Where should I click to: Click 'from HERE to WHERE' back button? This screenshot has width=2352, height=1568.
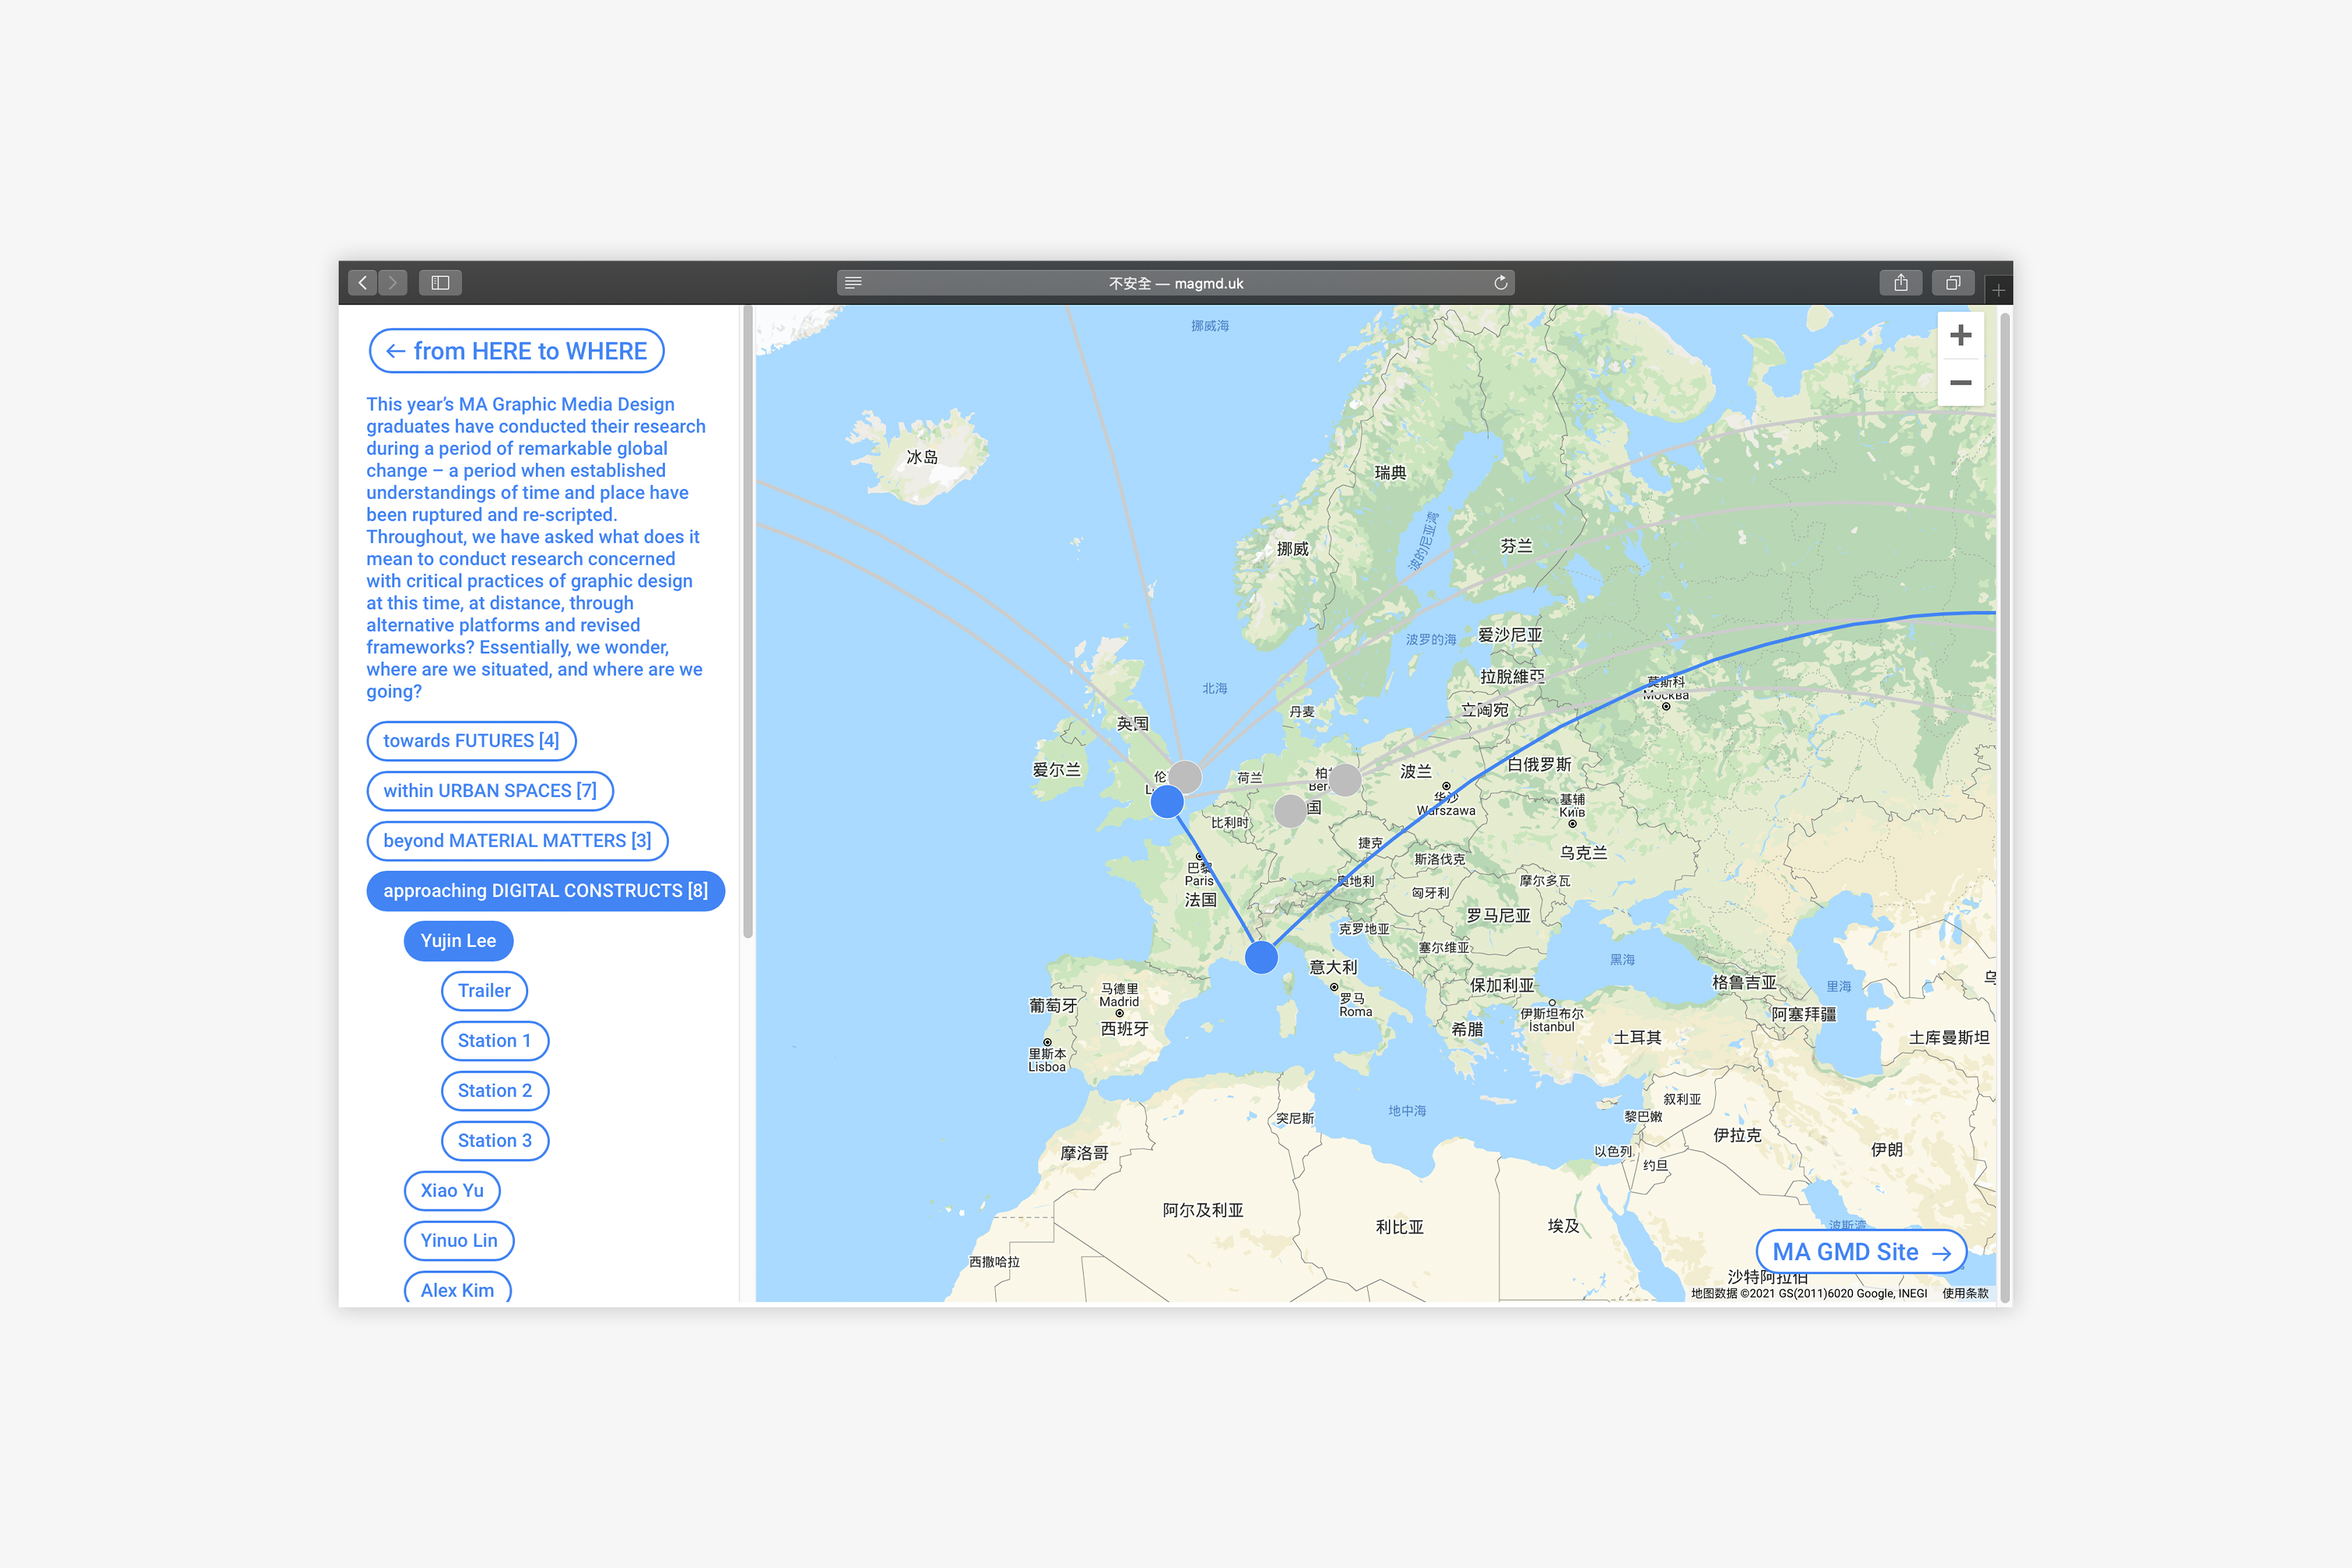(x=516, y=351)
